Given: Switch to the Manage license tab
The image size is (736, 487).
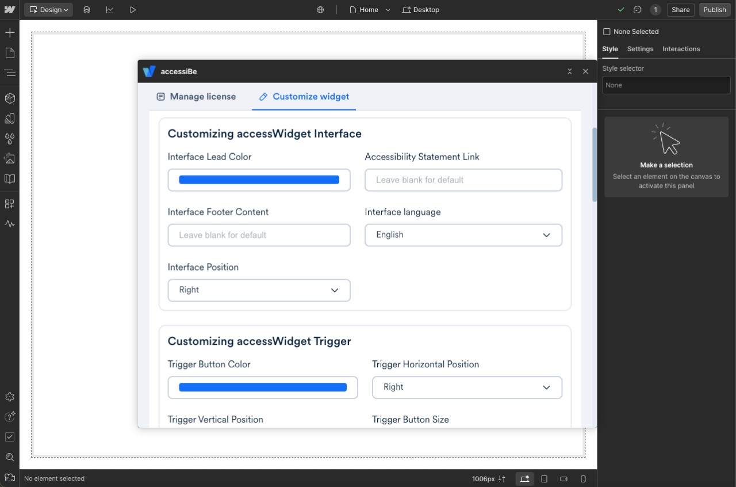Looking at the screenshot, I should coord(196,97).
